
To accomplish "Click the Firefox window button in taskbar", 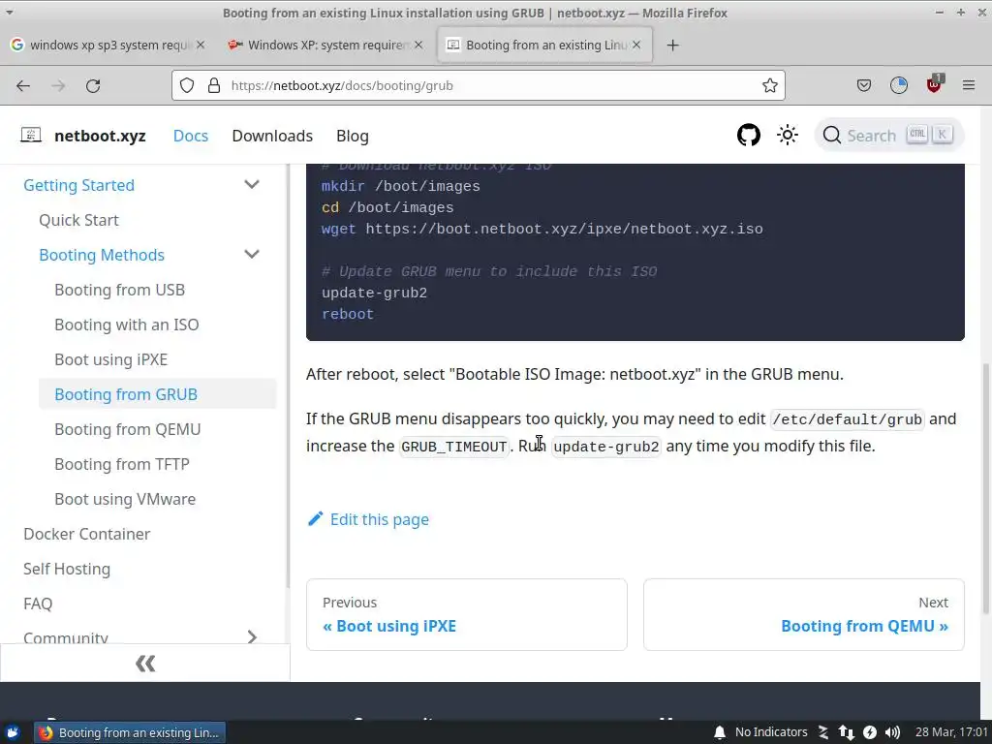I will tap(129, 732).
